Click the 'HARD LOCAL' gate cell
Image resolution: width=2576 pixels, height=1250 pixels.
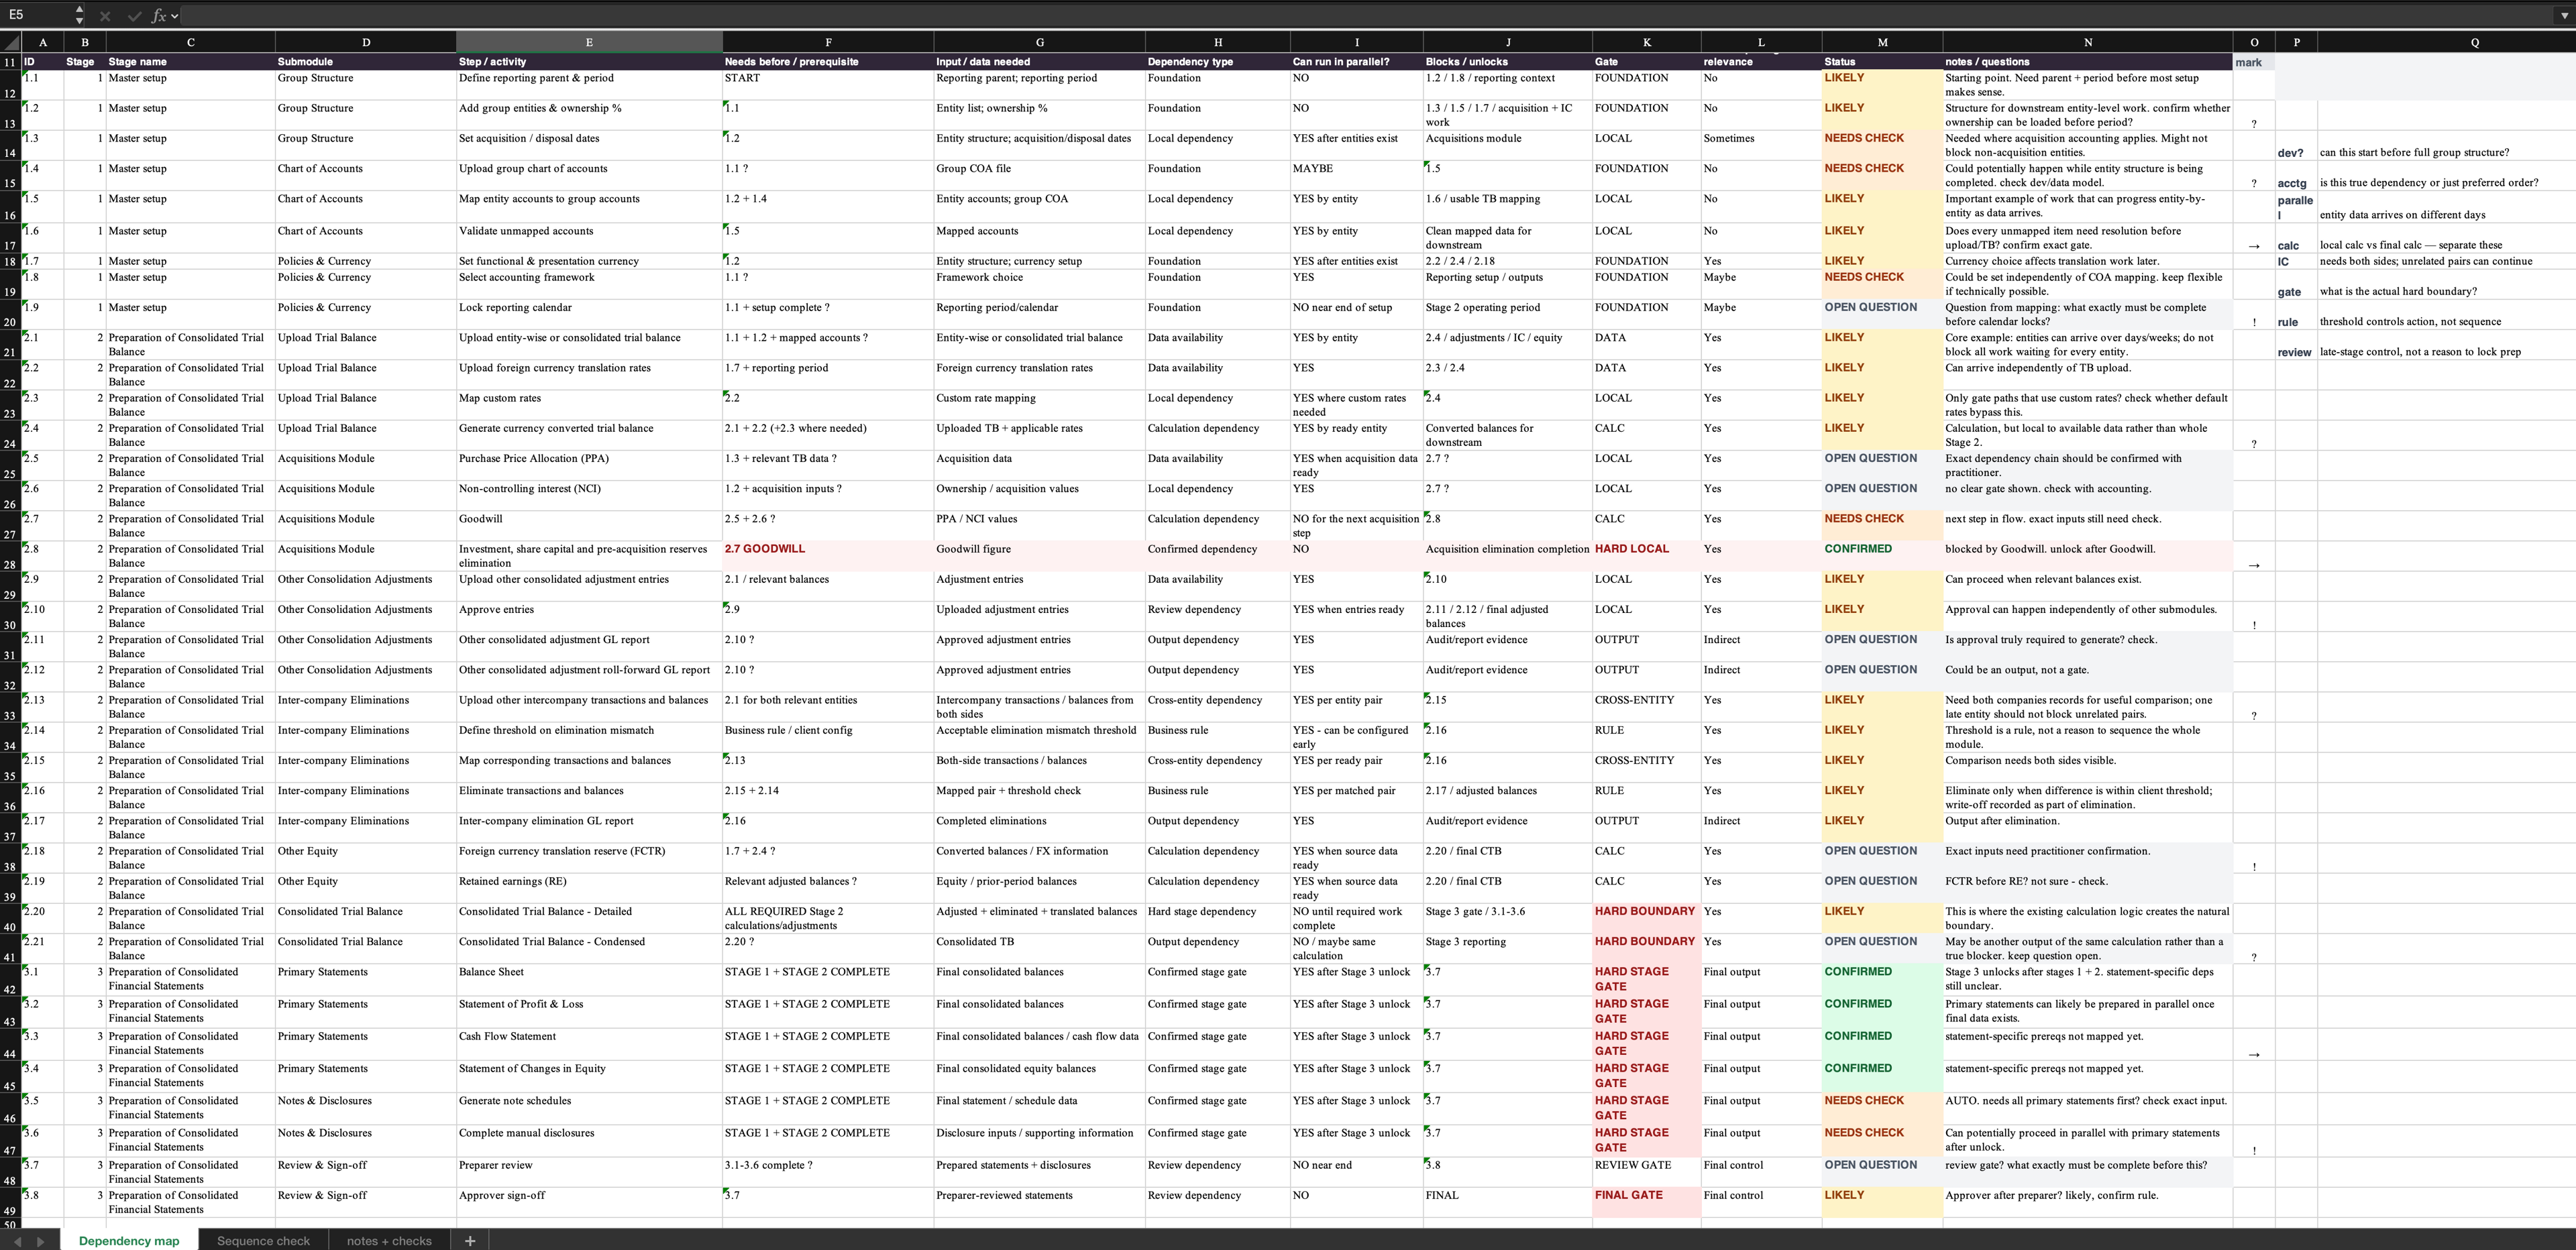(1646, 556)
